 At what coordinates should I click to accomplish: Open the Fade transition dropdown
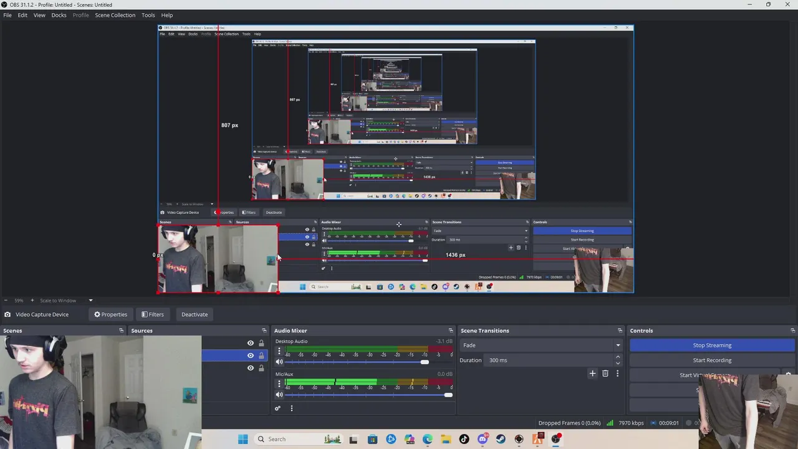(x=540, y=345)
